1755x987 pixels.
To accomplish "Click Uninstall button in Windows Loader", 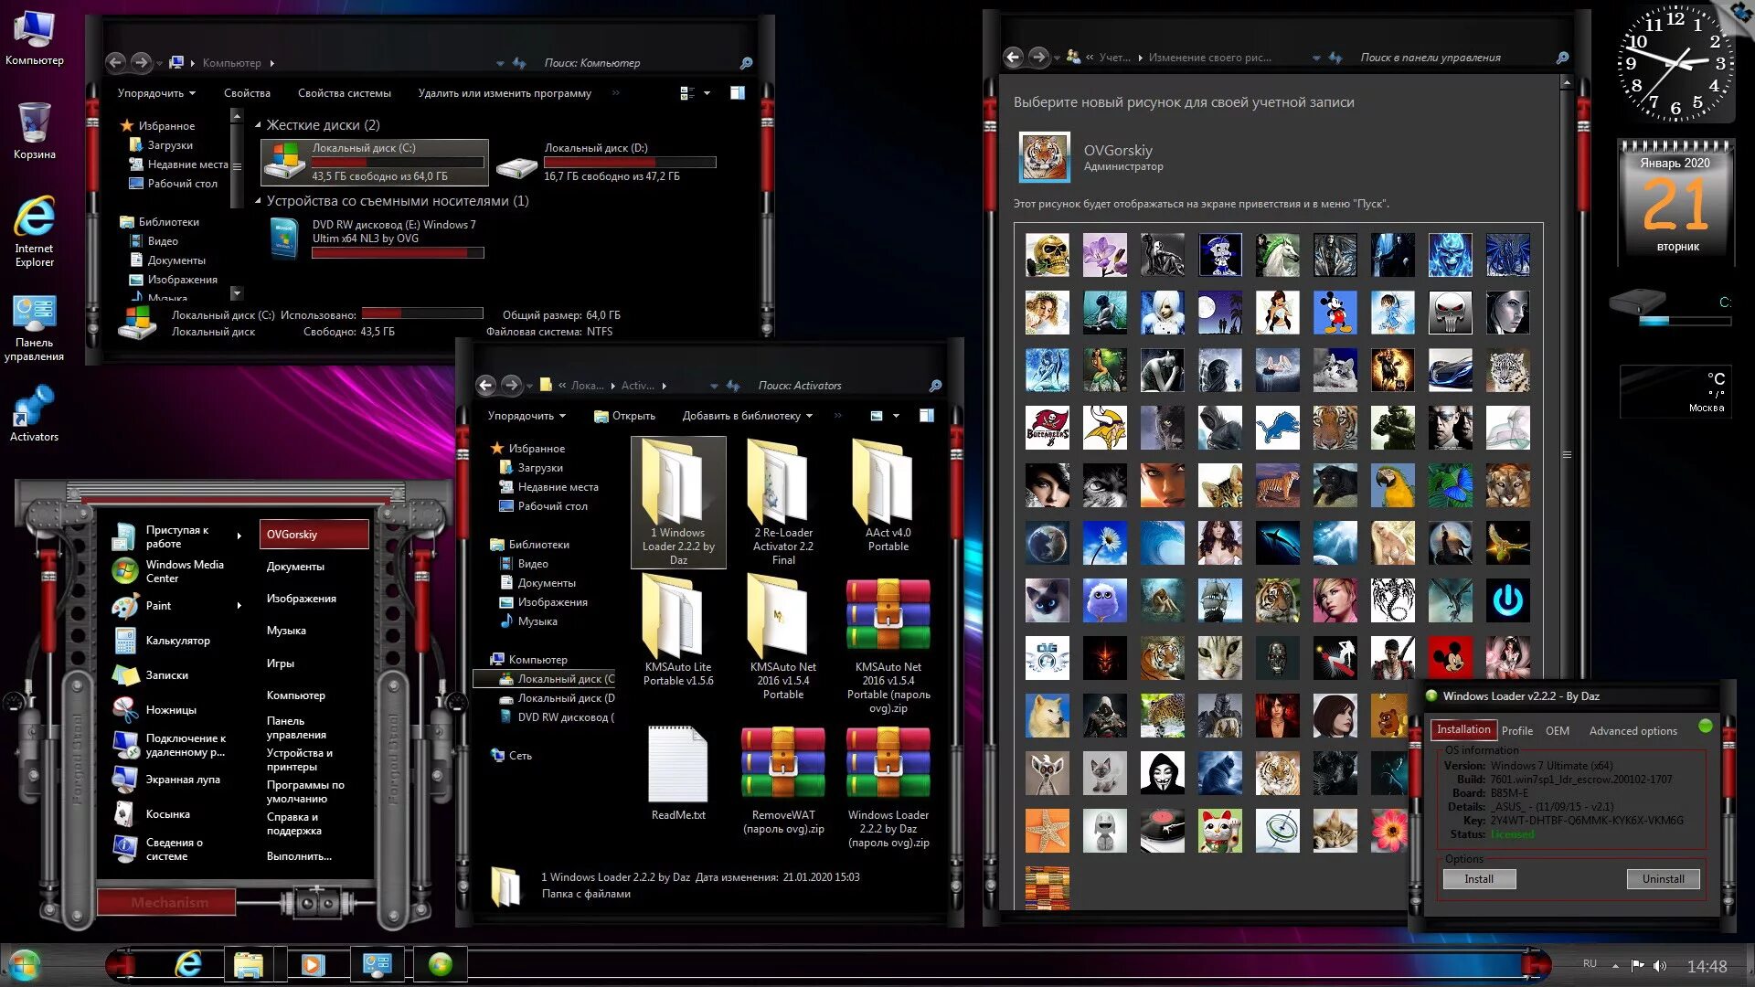I will coord(1663,879).
